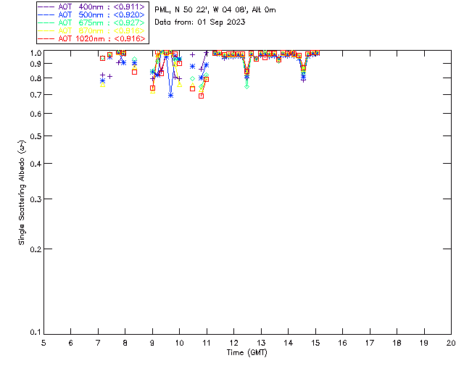
Task: Click the 16 x-axis tick label
Action: (x=342, y=343)
